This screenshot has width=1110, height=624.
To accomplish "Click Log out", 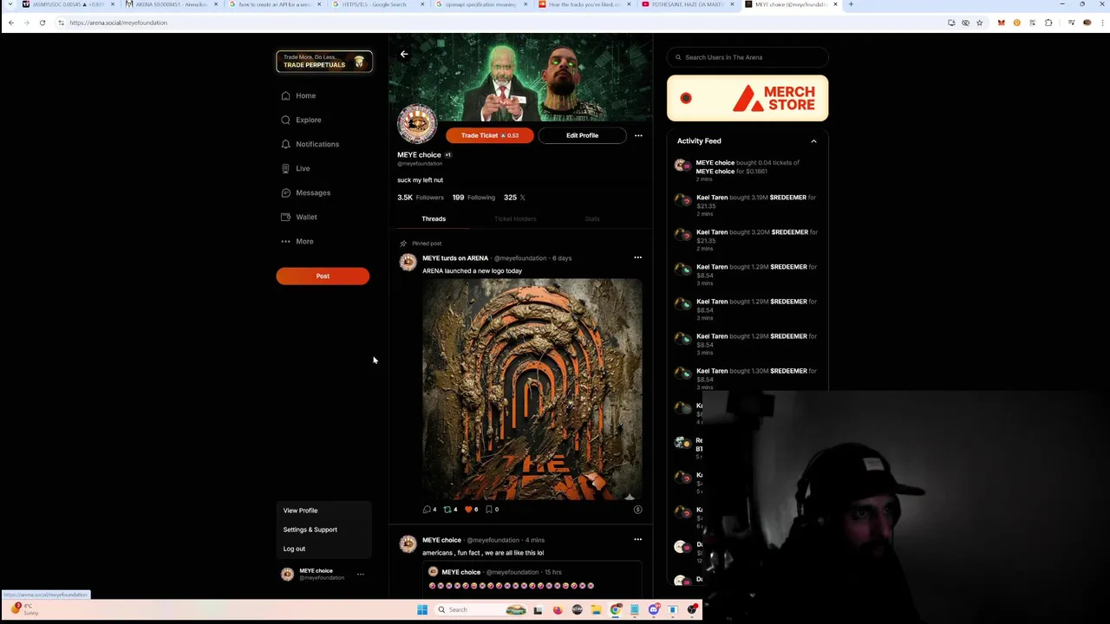I will 294,549.
